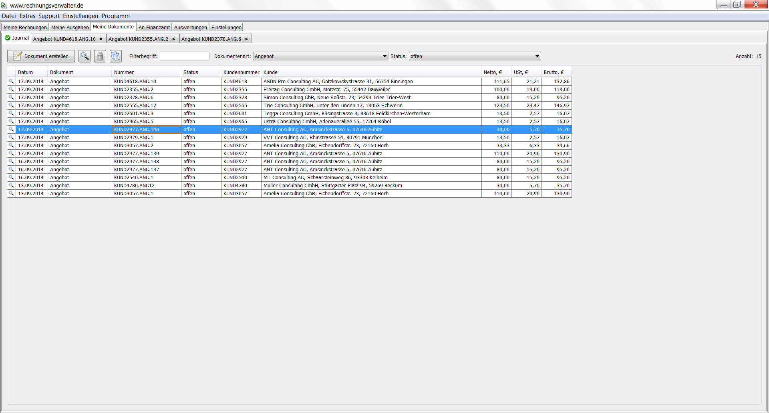
Task: Close the Angebot KUND4618.ANG.10 tab
Action: (101, 39)
